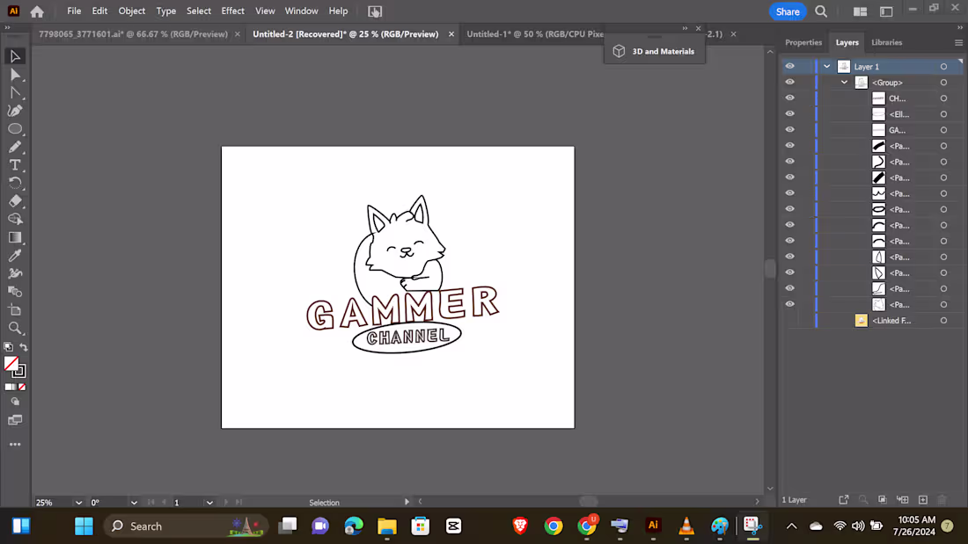The height and width of the screenshot is (544, 968).
Task: Click target circle for Layer 1
Action: (x=943, y=67)
